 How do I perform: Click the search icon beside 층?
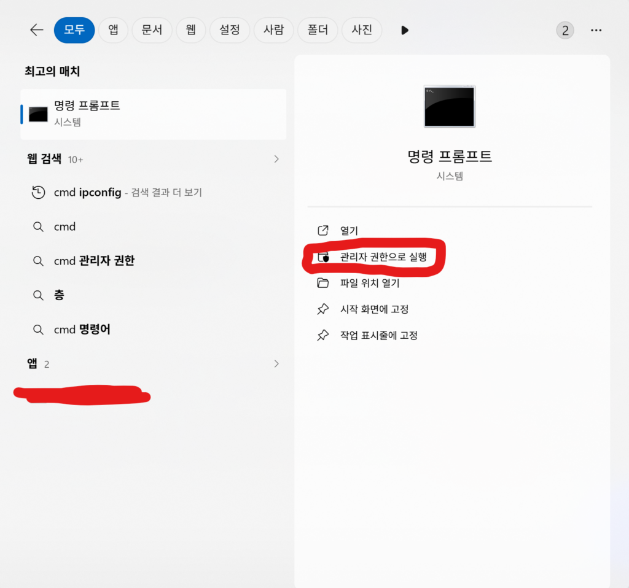(x=38, y=295)
